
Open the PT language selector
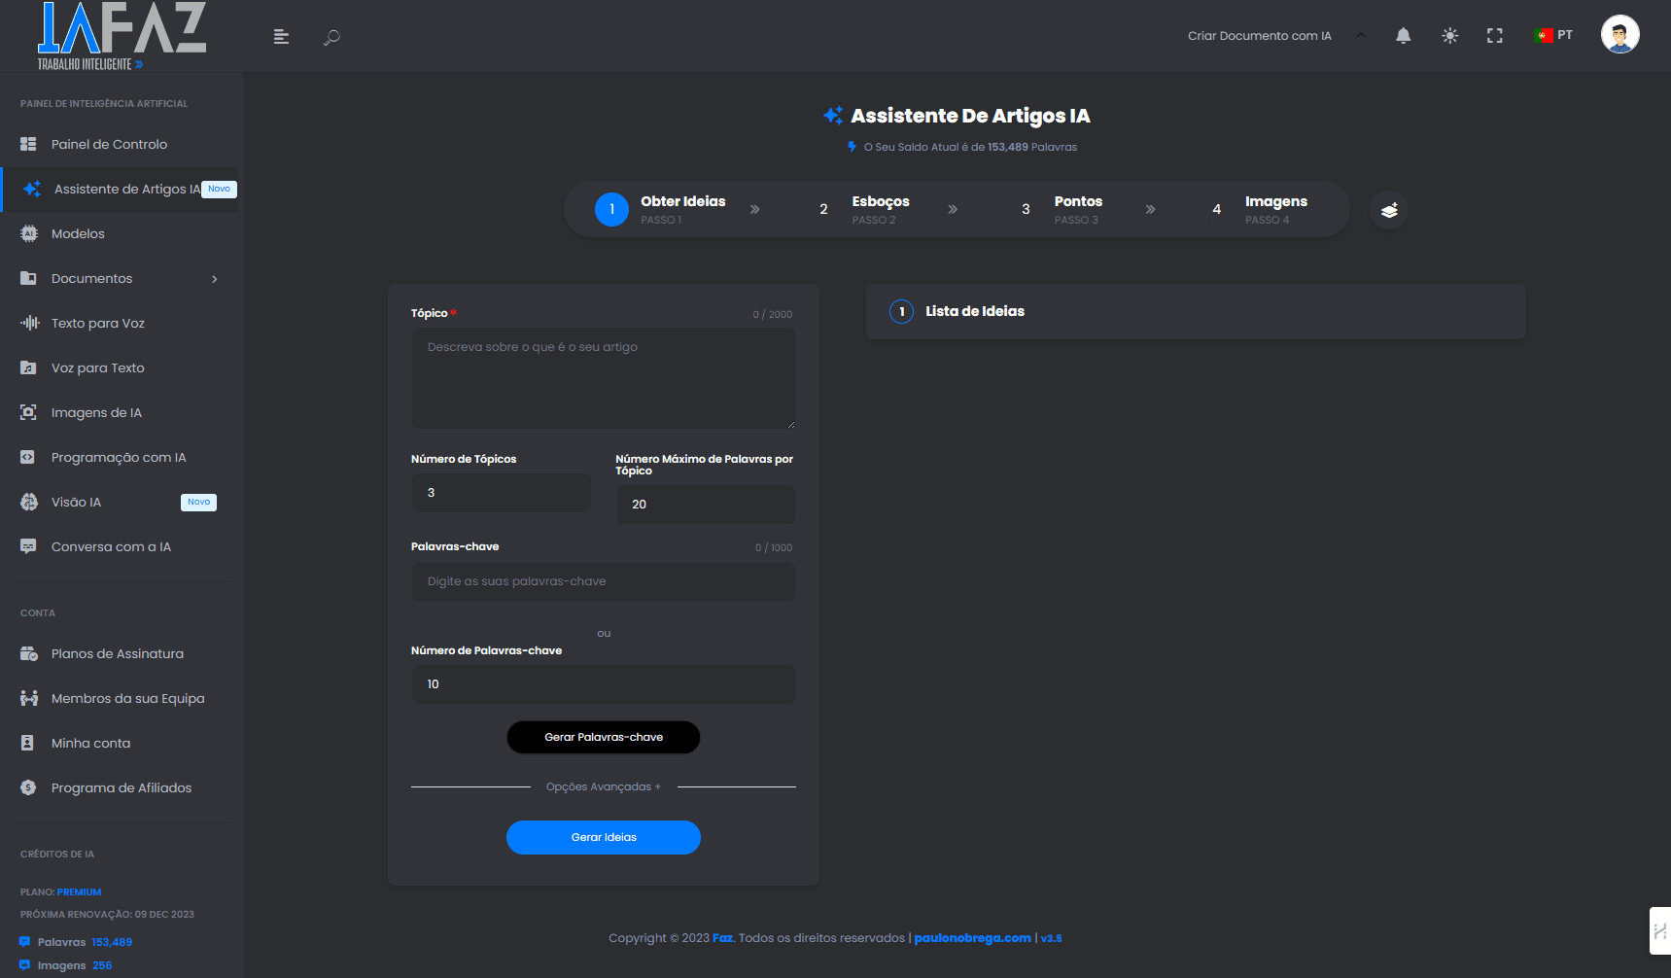tap(1553, 35)
